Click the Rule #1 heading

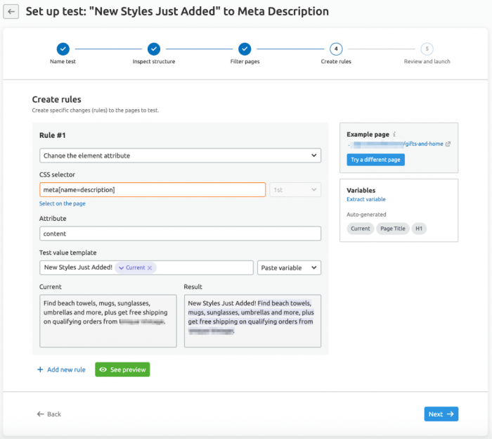(x=53, y=135)
